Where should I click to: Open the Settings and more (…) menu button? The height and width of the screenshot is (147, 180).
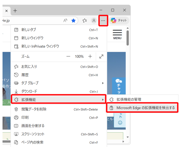(103, 21)
